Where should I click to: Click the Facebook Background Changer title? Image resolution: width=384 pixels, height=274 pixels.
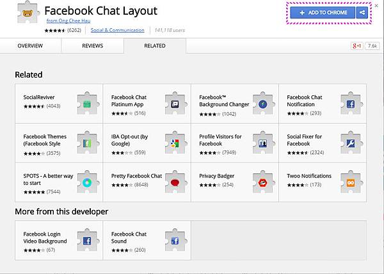[x=224, y=101]
